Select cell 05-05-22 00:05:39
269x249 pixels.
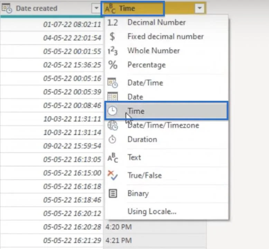tap(52, 92)
